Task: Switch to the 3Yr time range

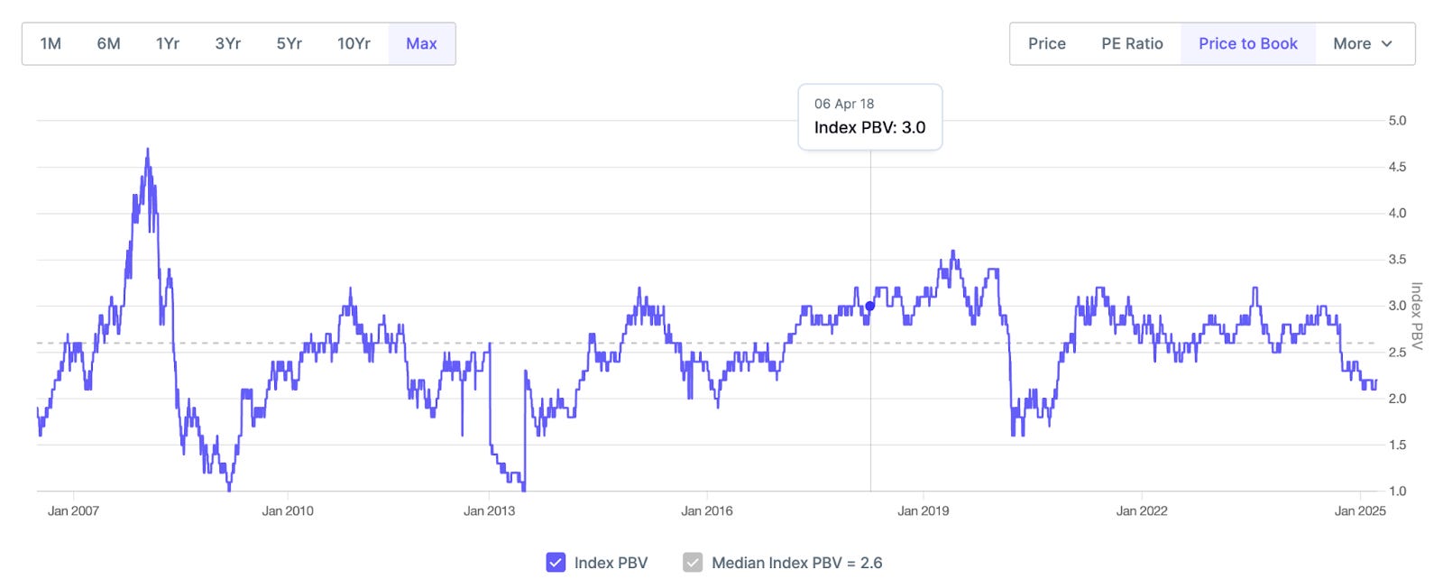Action: click(x=228, y=42)
